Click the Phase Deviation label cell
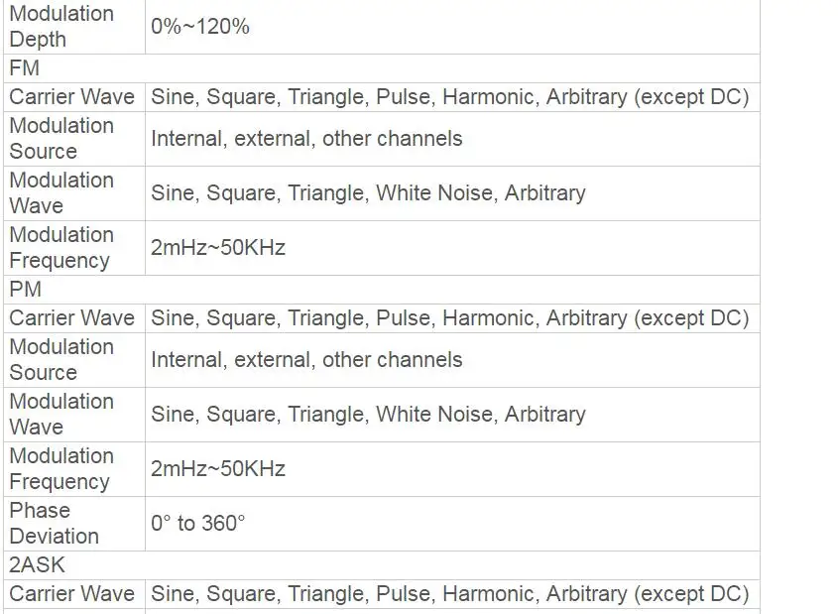 click(55, 524)
